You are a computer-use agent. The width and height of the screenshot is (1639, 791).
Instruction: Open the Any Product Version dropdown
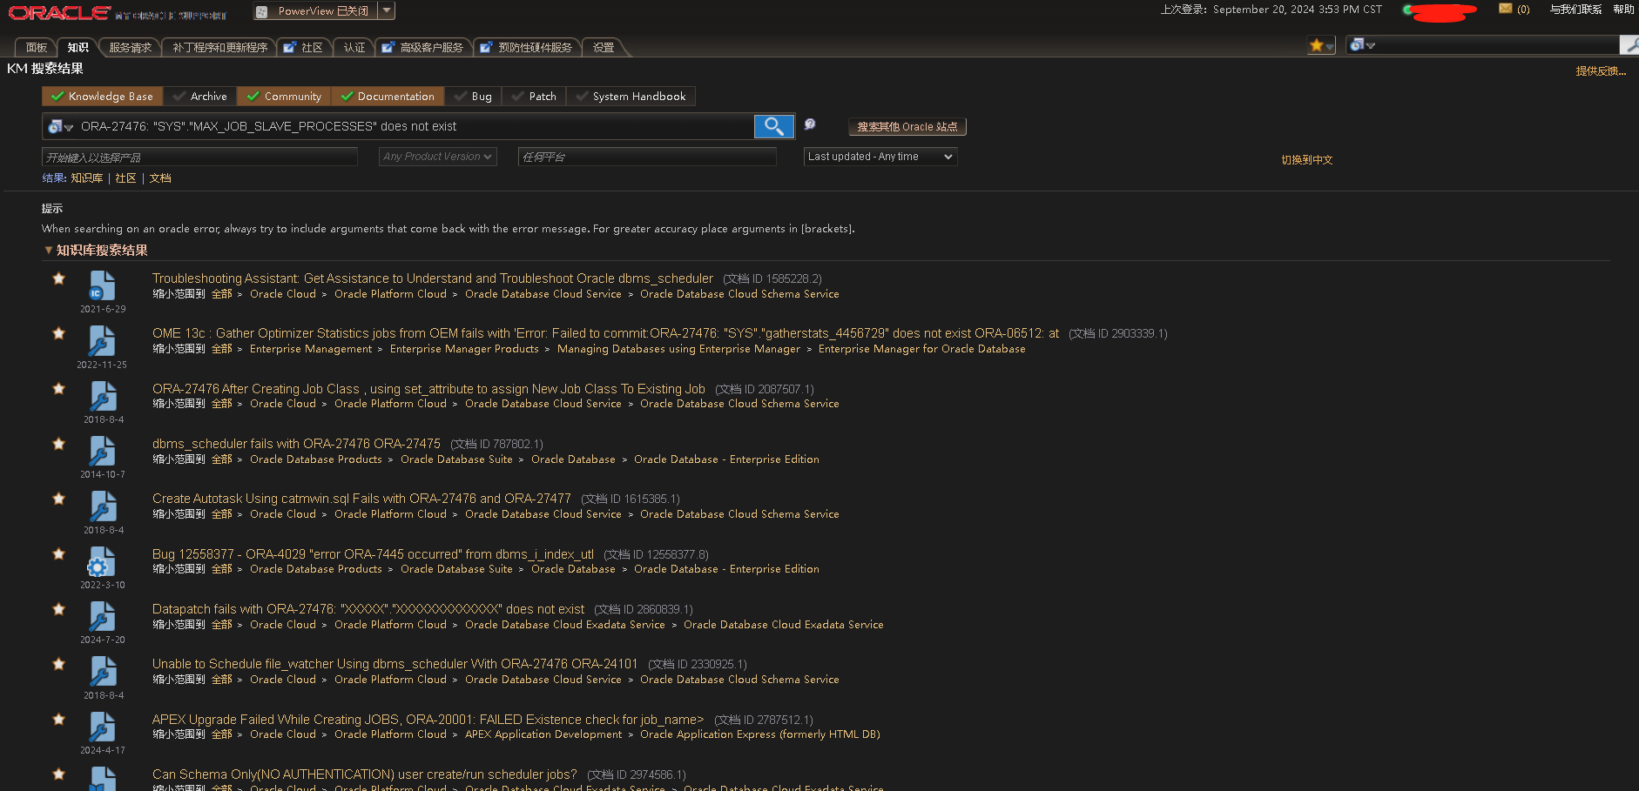438,157
